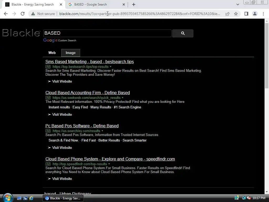The height and width of the screenshot is (202, 269).
Task: Click the page scrollbar up arrow
Action: click(267, 21)
